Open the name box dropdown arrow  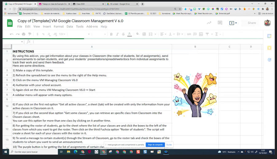(x=22, y=42)
